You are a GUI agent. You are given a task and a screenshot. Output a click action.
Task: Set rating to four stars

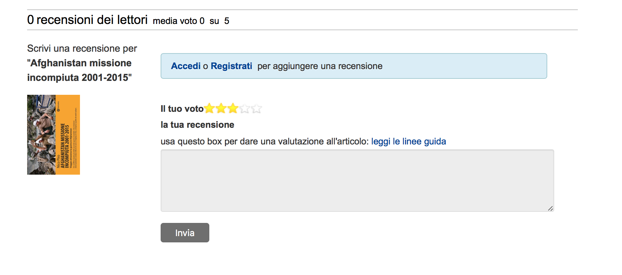245,109
